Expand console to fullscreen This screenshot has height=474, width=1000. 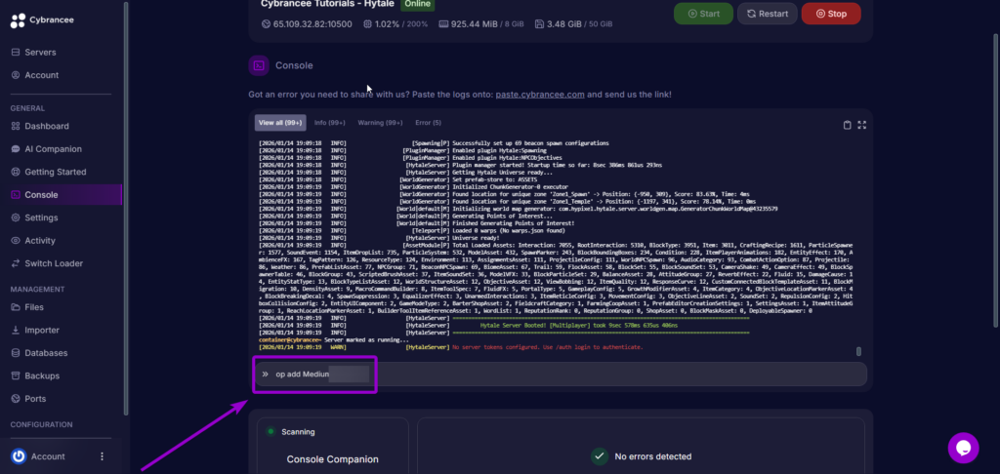point(861,125)
